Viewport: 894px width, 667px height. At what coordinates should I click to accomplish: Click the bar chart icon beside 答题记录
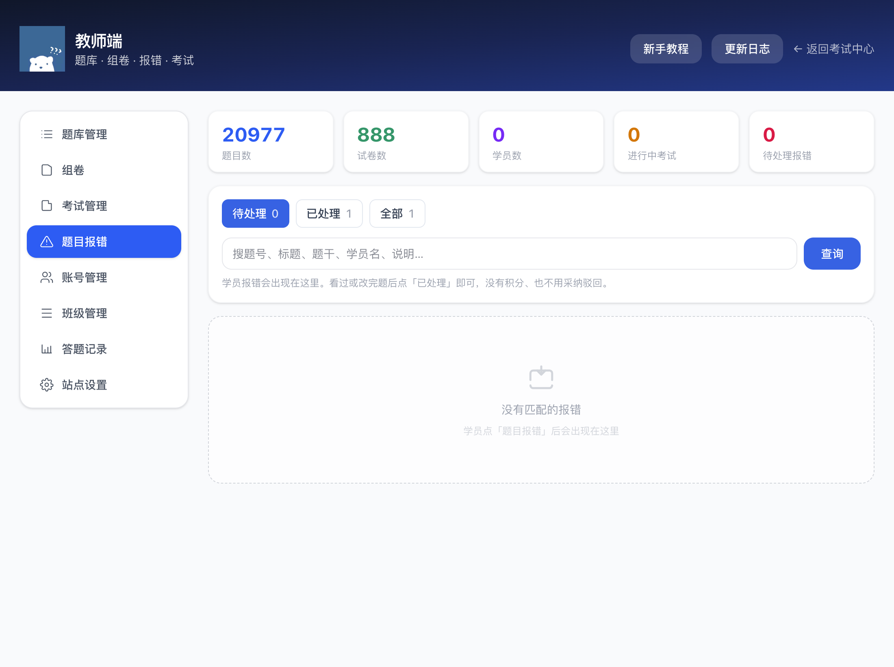(47, 349)
